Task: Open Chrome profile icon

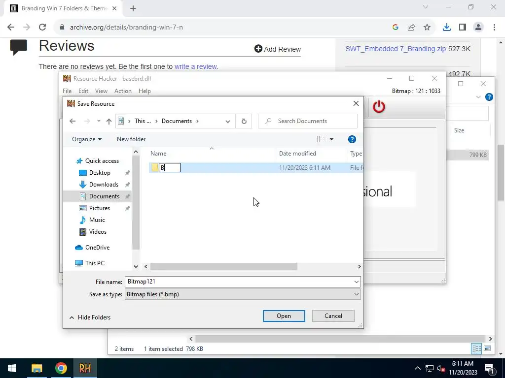Action: coord(478,28)
